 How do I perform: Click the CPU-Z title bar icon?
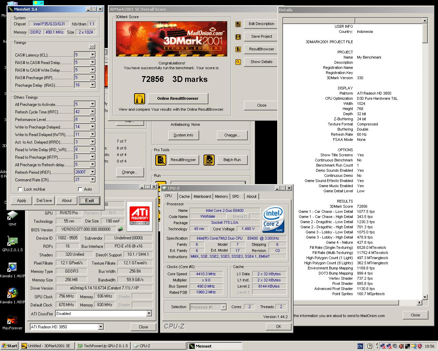coord(164,188)
